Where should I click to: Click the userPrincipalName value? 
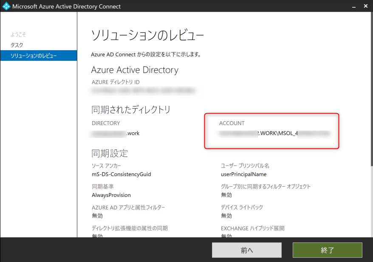pos(243,174)
